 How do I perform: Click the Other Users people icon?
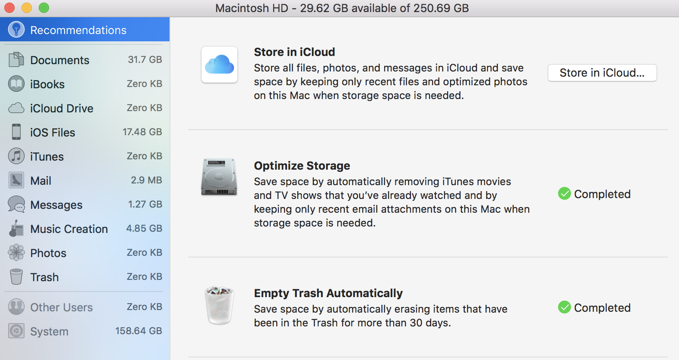pos(16,307)
